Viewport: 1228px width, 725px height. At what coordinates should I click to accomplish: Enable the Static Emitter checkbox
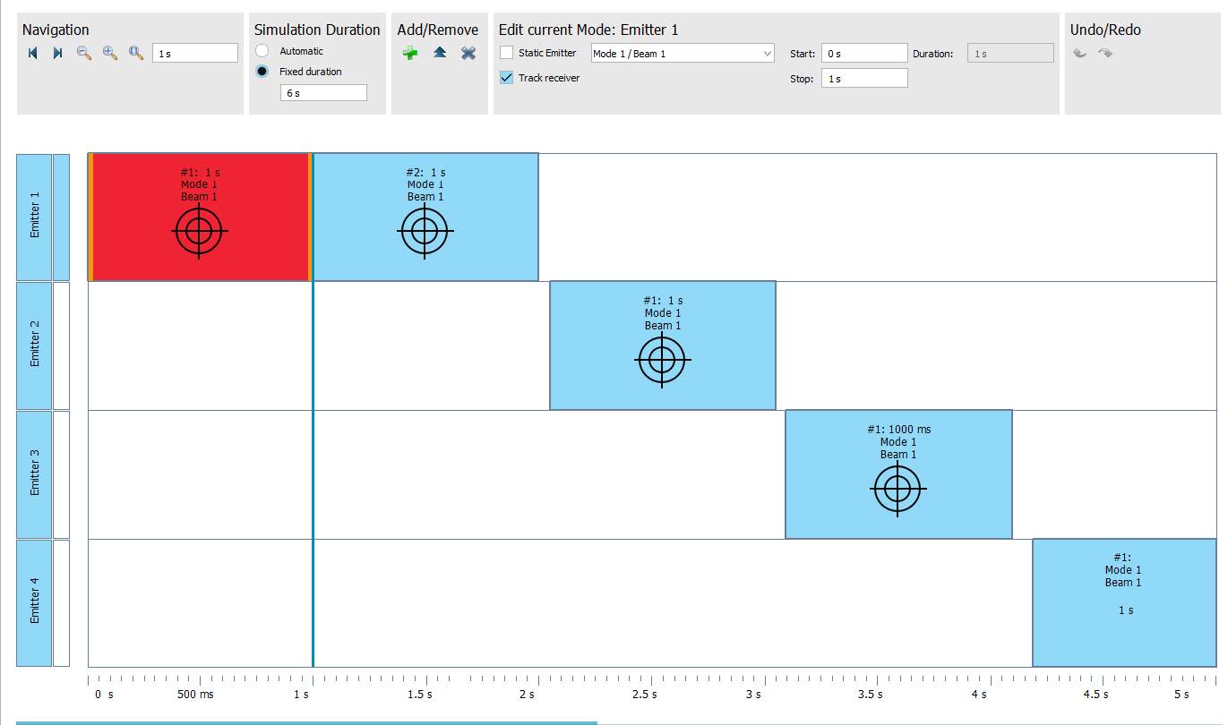tap(507, 53)
